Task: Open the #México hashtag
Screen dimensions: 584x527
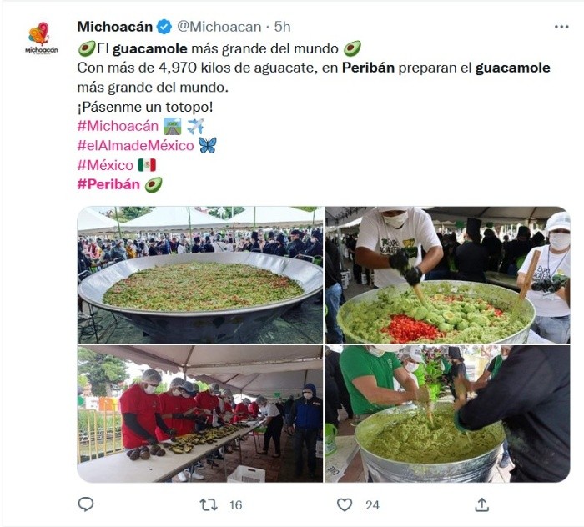Action: point(105,165)
